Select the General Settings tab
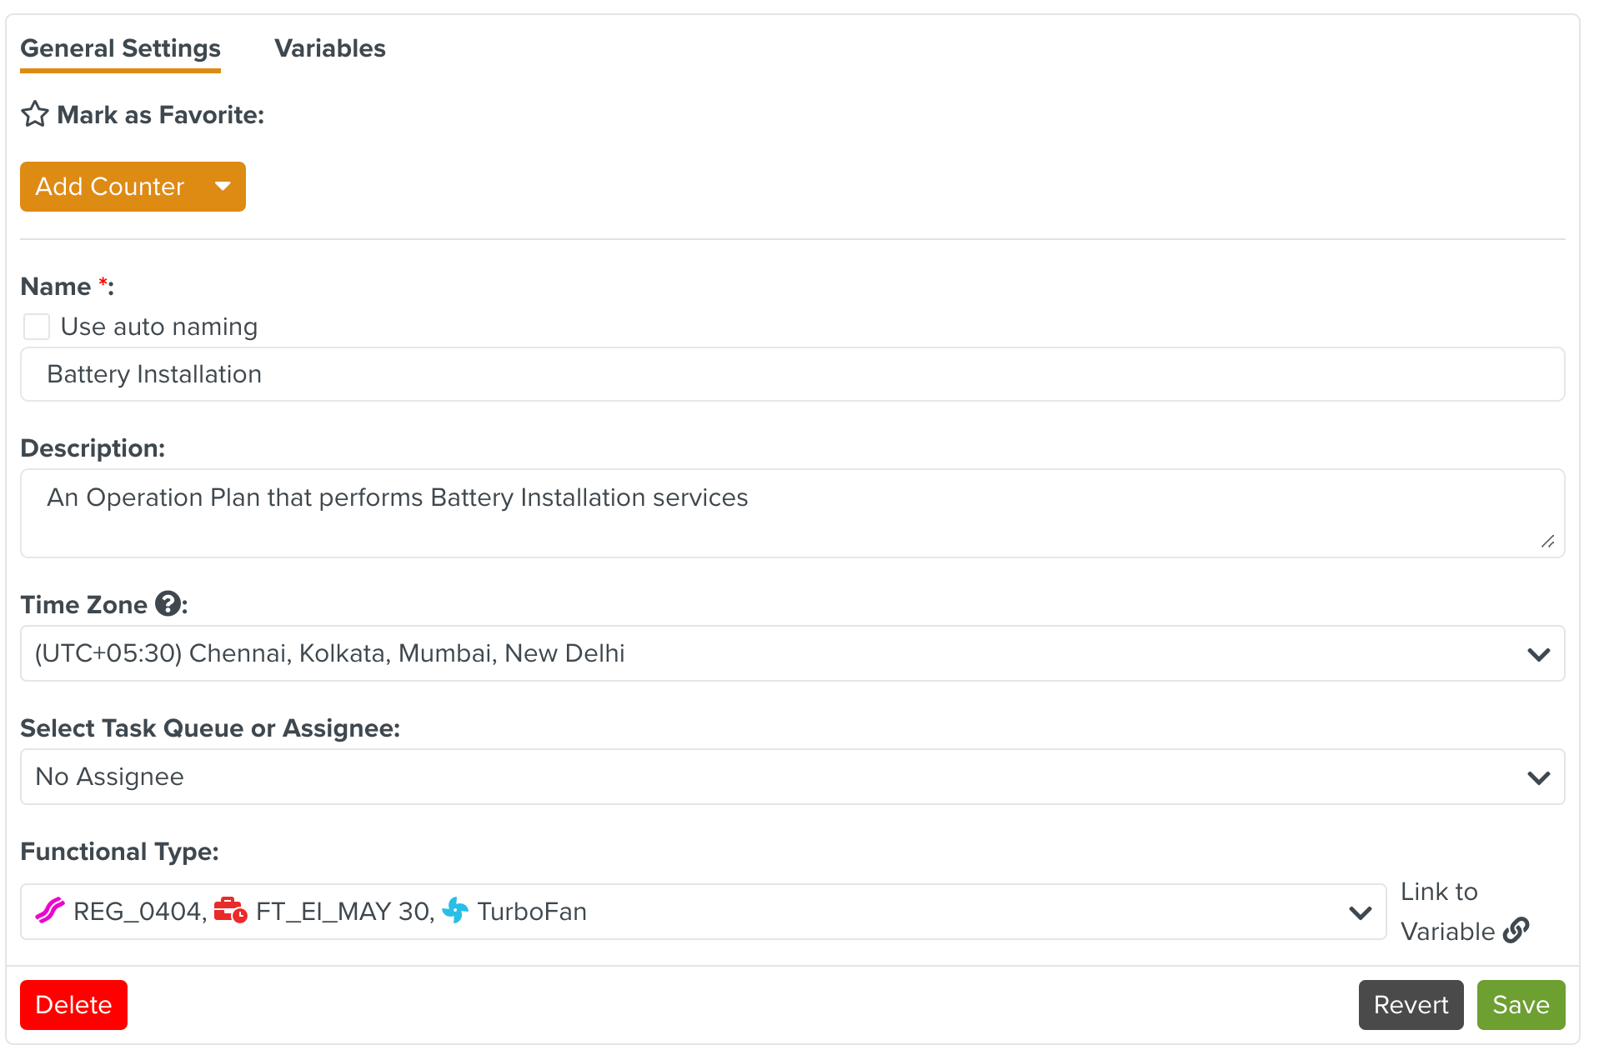Image resolution: width=1604 pixels, height=1055 pixels. (x=121, y=48)
